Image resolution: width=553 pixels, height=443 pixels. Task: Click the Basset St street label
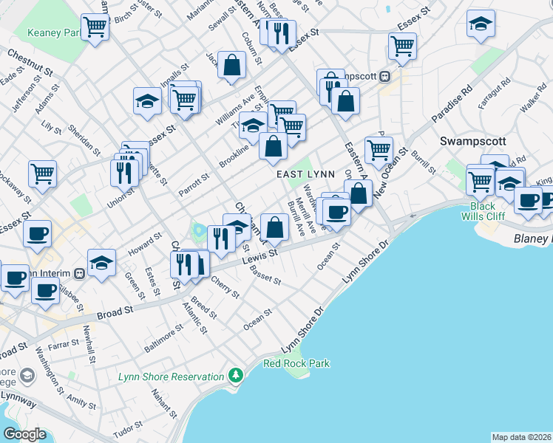pos(265,275)
